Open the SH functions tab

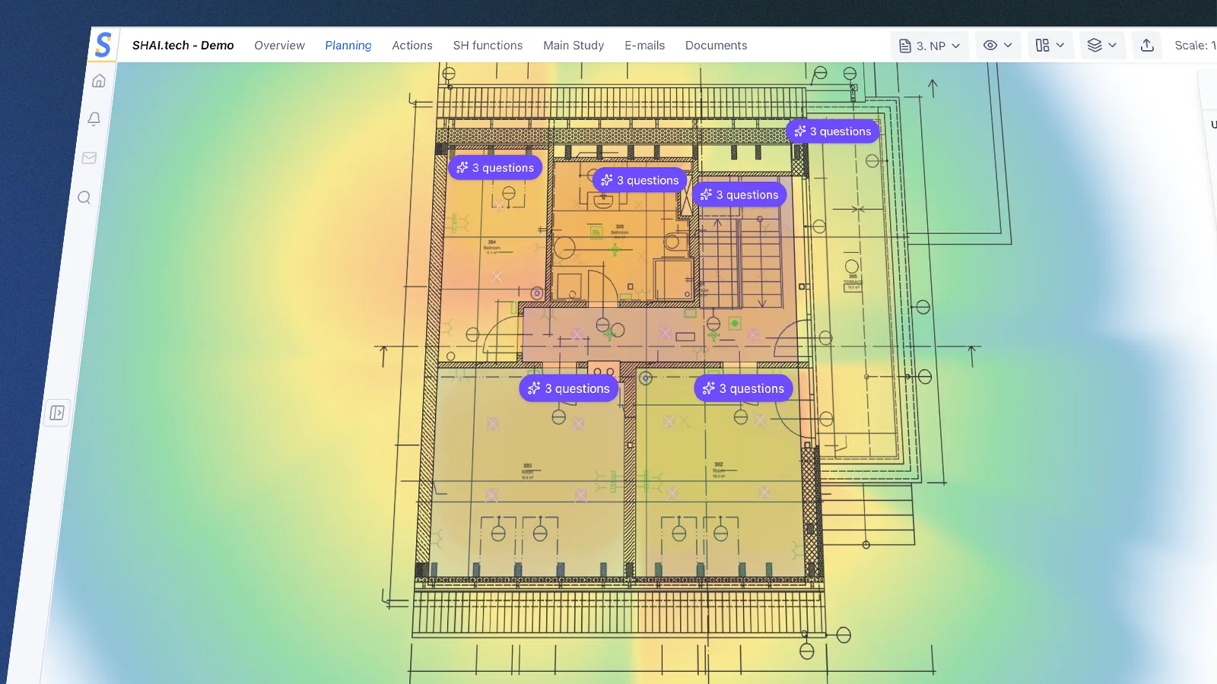click(x=488, y=46)
